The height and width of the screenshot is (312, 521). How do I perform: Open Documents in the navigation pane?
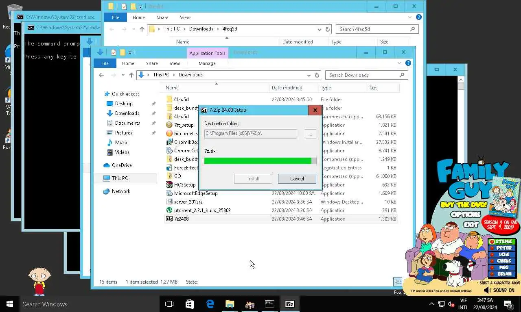point(127,123)
